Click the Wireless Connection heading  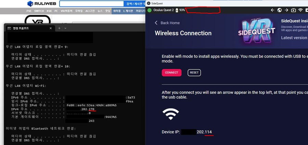[183, 33]
